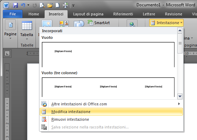Image resolution: width=197 pixels, height=140 pixels.
Task: Open Print Preview from the quick access toolbar
Action: (42, 5)
